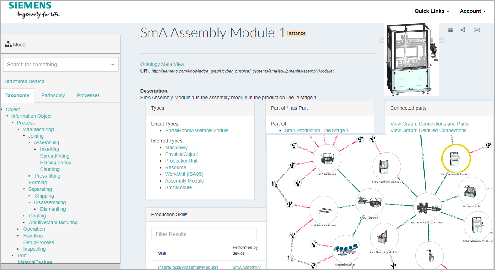Viewport: 495px width, 270px height.
Task: Click the Model hierarchy icon
Action: [x=8, y=44]
